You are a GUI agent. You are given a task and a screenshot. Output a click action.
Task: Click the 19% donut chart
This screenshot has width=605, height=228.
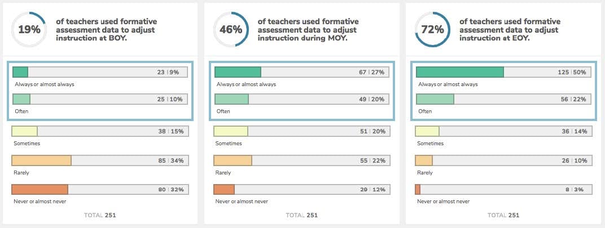(x=29, y=30)
